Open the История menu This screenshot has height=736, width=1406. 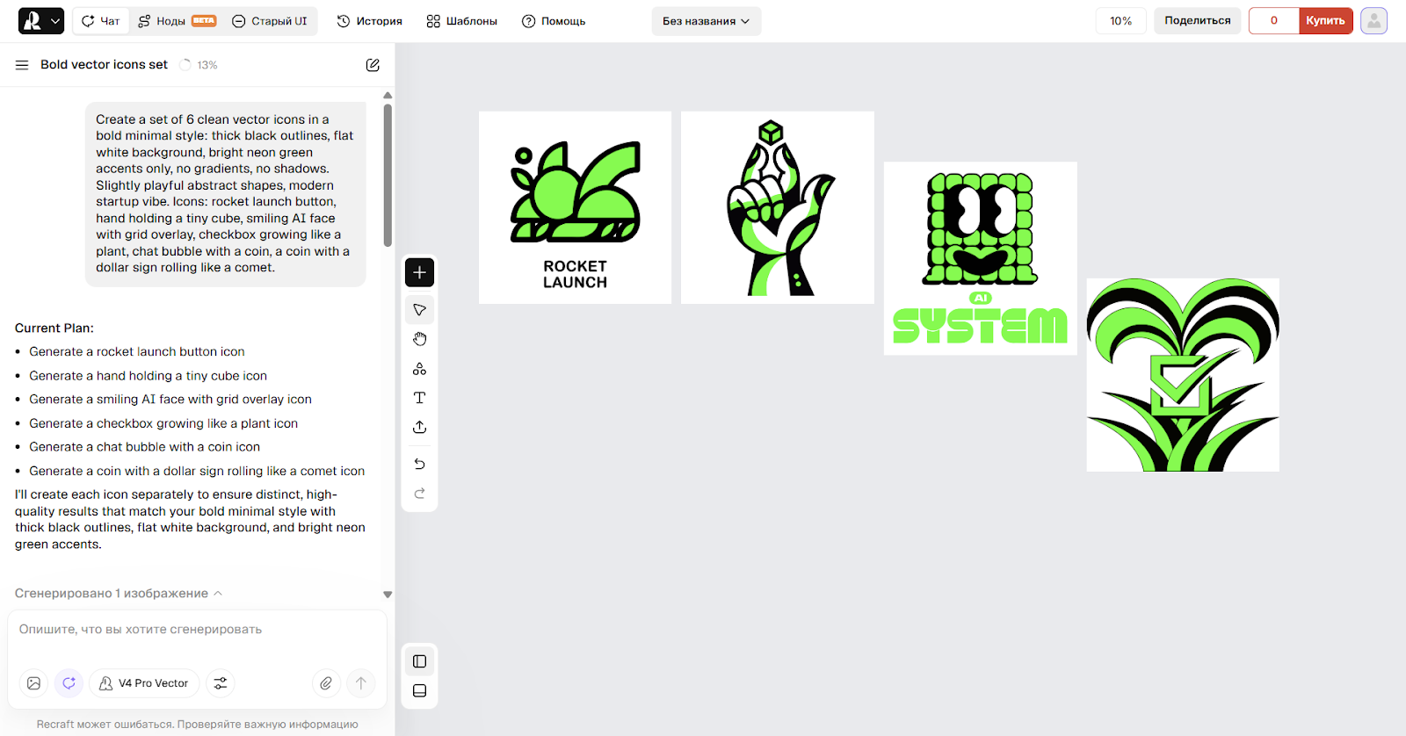[x=369, y=21]
